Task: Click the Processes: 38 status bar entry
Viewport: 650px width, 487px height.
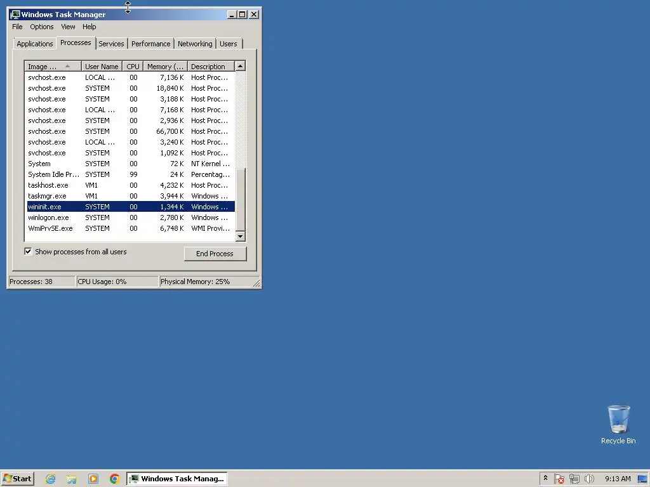Action: point(41,282)
